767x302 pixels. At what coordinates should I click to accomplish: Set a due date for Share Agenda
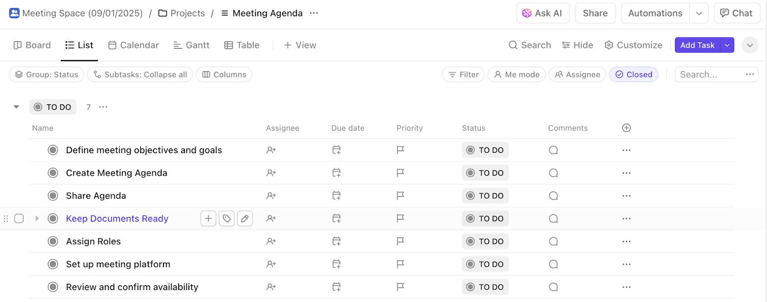(336, 195)
